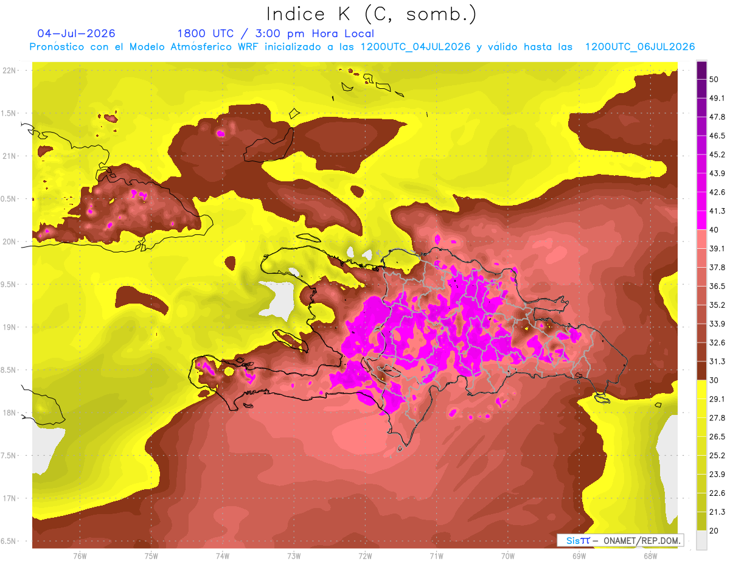Click the colorbar label "45.2"
The width and height of the screenshot is (730, 564).
coord(717,155)
